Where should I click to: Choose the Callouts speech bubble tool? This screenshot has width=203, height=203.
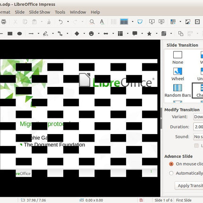tap(135, 34)
